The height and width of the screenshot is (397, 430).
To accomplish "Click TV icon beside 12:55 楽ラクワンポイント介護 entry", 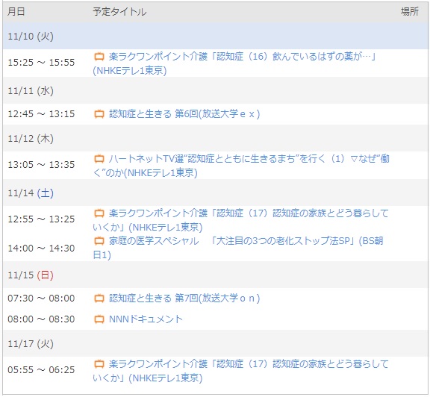I will tap(99, 213).
